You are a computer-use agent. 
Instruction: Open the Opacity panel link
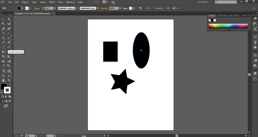point(104,8)
